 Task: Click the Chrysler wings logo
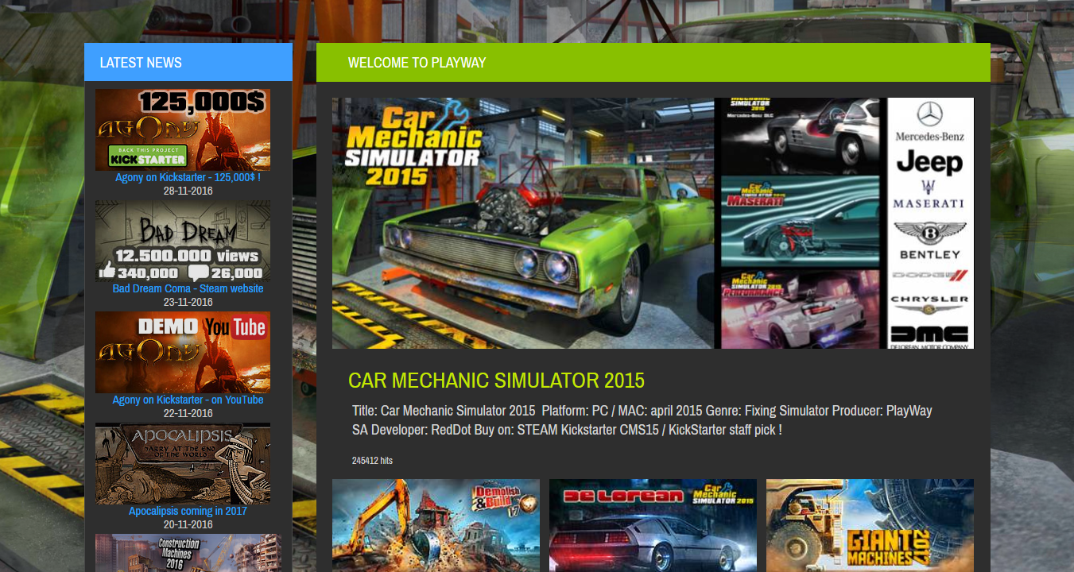tap(929, 303)
